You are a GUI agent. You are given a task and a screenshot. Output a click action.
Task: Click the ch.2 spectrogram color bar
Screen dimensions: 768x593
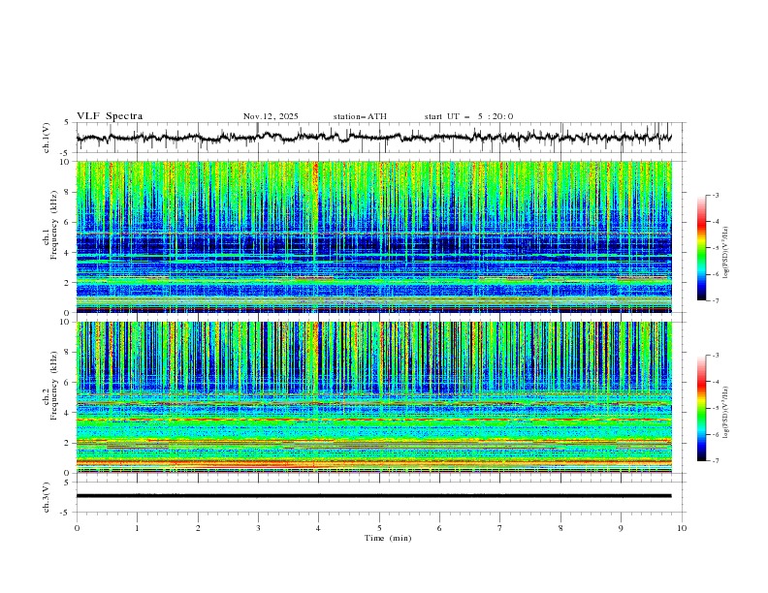click(702, 408)
